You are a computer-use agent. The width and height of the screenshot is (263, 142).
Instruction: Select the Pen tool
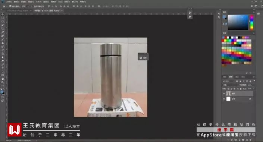(x=3, y=64)
